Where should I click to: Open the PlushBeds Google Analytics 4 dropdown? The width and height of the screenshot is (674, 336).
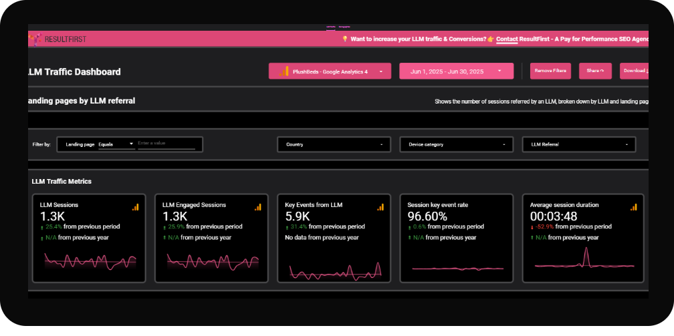[x=330, y=71]
